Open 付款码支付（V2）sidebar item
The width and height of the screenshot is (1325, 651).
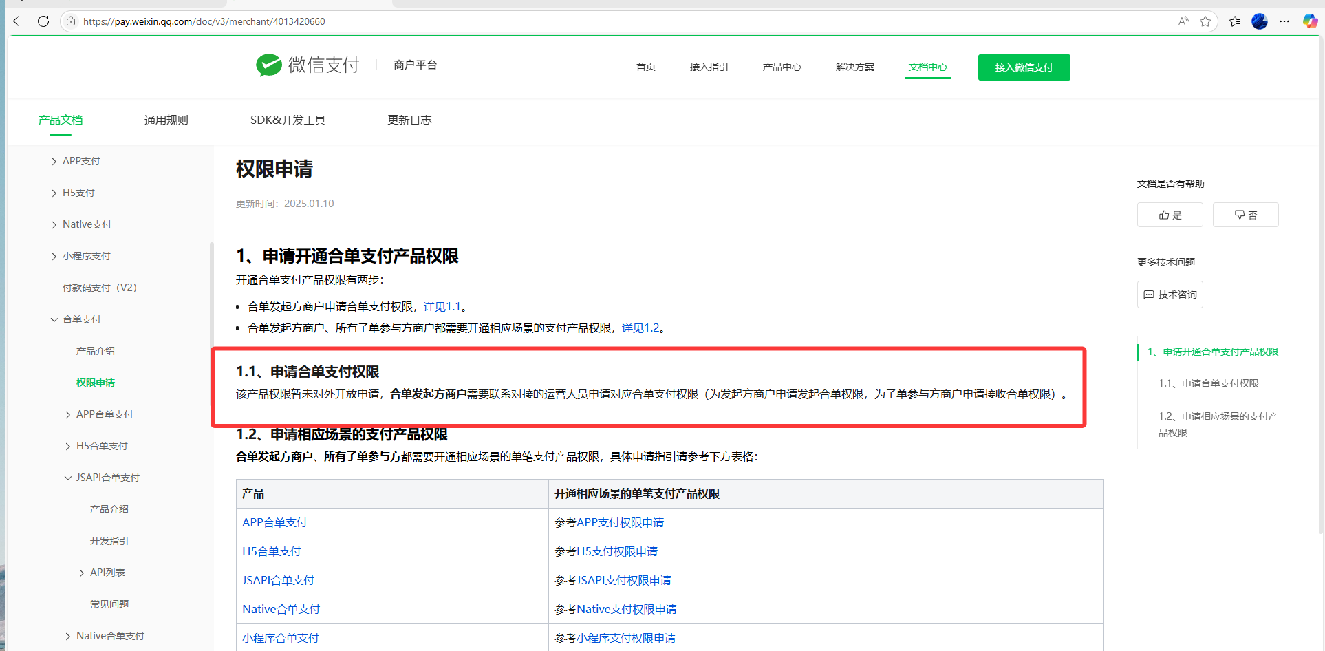(x=100, y=288)
